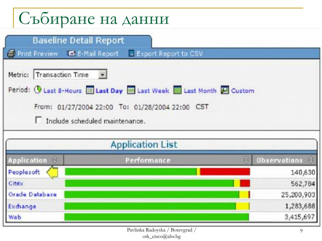Click the Last 8-Hours clock icon
The width and height of the screenshot is (322, 241).
pyautogui.click(x=38, y=90)
